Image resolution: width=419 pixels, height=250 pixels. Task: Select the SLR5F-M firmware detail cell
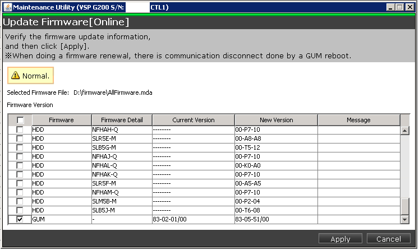pos(122,183)
